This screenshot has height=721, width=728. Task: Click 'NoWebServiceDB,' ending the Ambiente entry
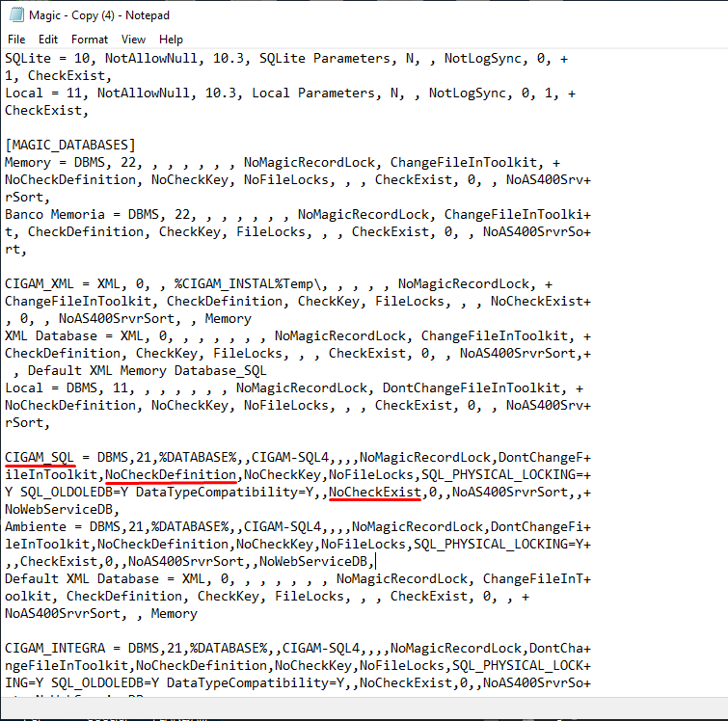316,561
